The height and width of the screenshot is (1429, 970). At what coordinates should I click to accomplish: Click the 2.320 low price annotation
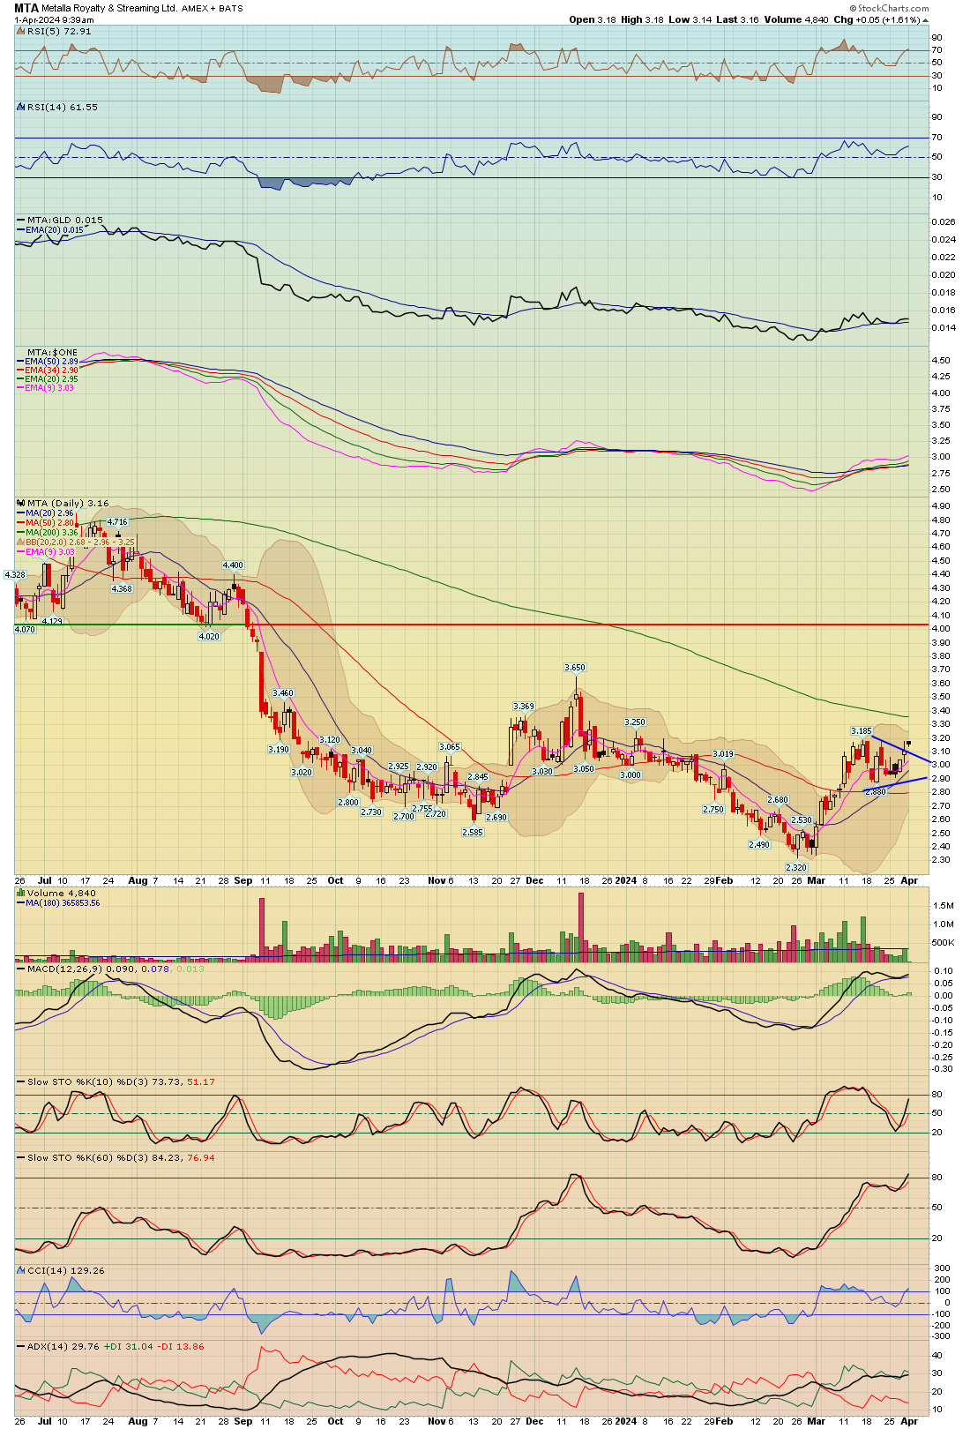796,867
